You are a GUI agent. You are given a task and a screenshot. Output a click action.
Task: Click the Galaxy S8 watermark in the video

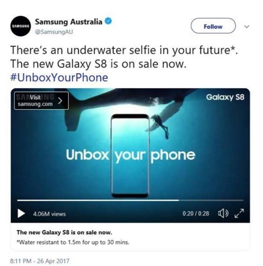tap(225, 97)
